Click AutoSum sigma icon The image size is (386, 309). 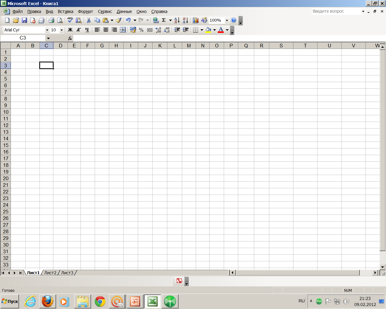pyautogui.click(x=164, y=20)
